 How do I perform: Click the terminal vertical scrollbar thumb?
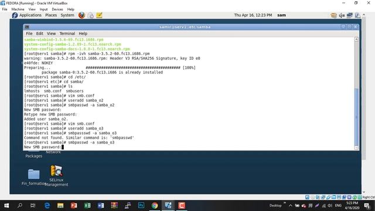click(356, 117)
